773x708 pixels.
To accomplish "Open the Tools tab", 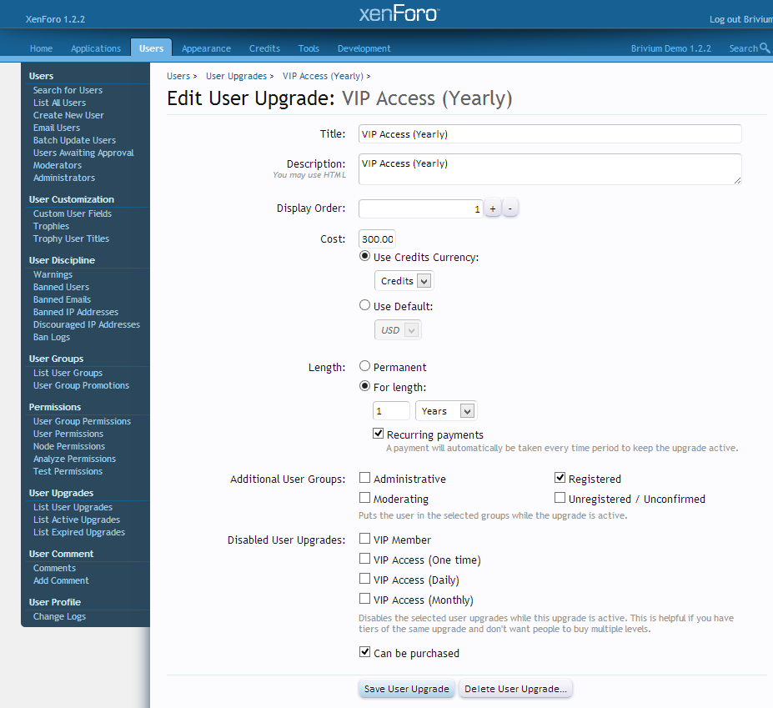I will [x=309, y=48].
